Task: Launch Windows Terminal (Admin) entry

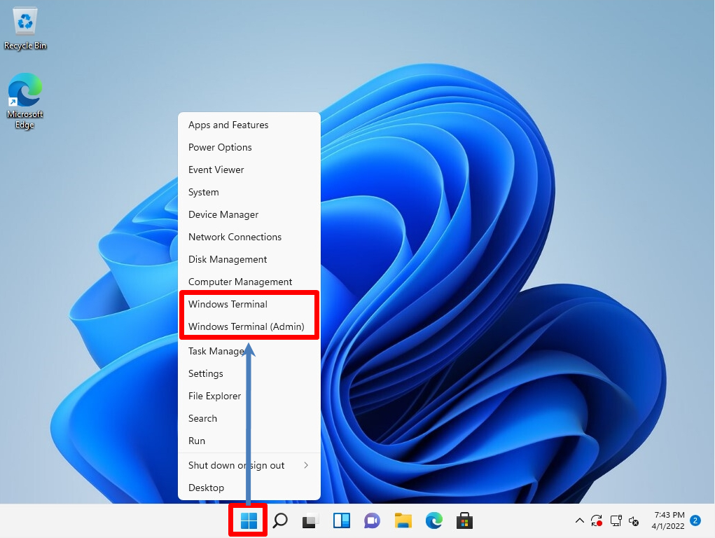Action: tap(249, 326)
